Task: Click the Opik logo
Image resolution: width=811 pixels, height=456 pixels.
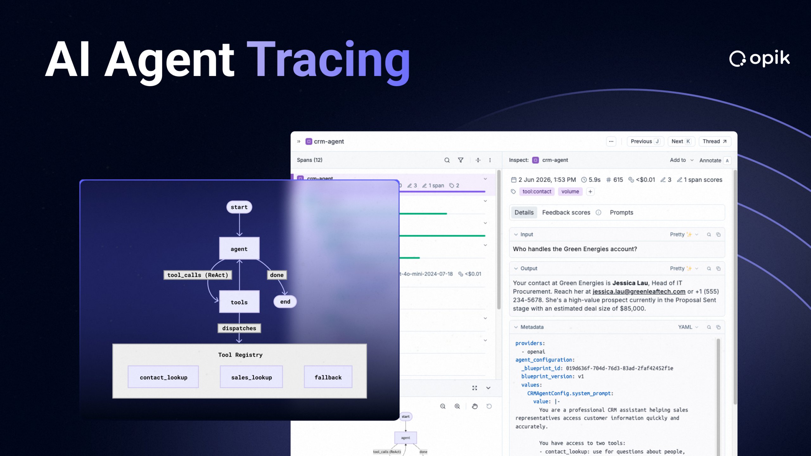Action: [759, 58]
